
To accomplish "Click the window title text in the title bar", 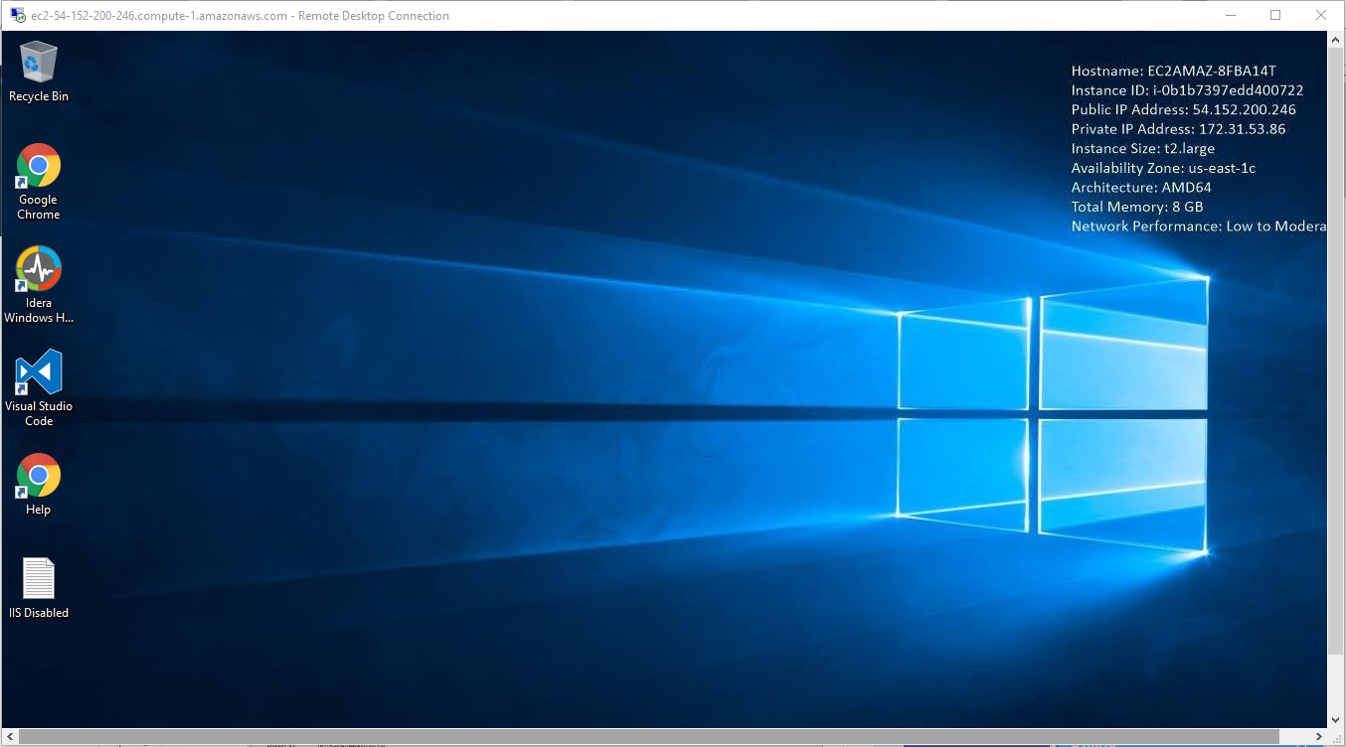I will click(x=241, y=16).
